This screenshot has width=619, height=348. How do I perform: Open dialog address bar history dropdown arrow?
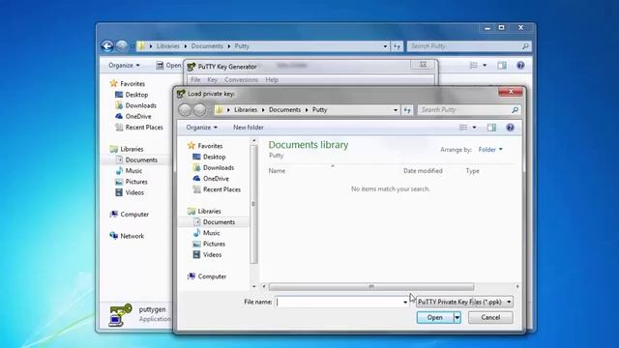396,110
